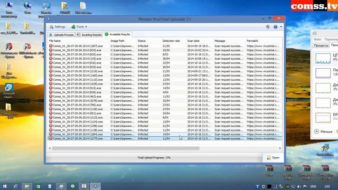The image size is (338, 190).
Task: Select the row for file (1284).exe
Action: point(165,134)
